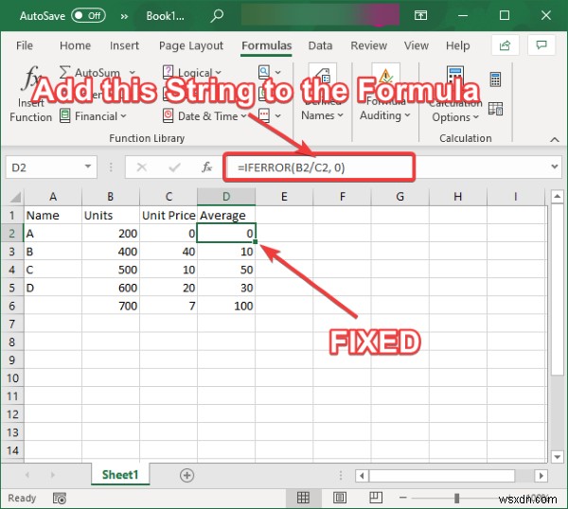568x509 pixels.
Task: Open the Review tab
Action: pos(368,45)
